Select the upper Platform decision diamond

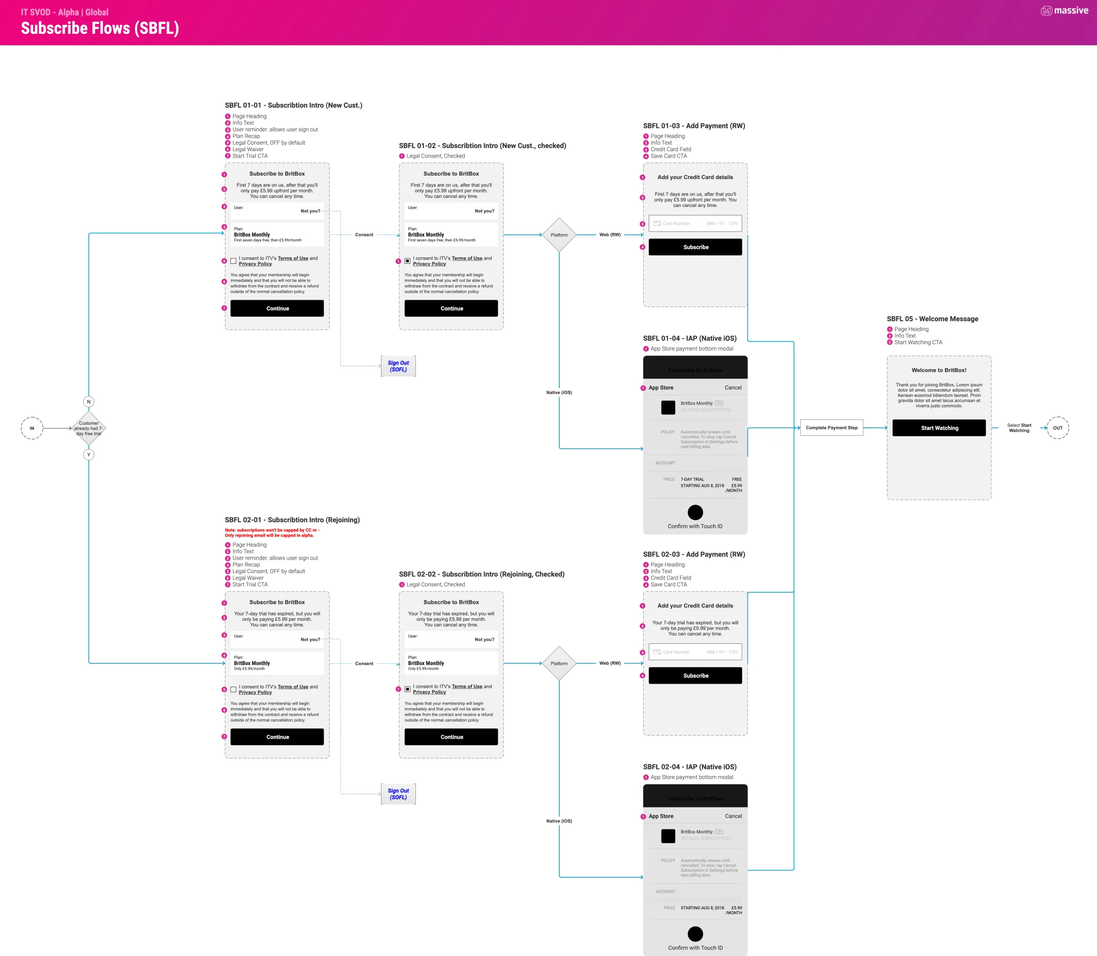point(559,235)
